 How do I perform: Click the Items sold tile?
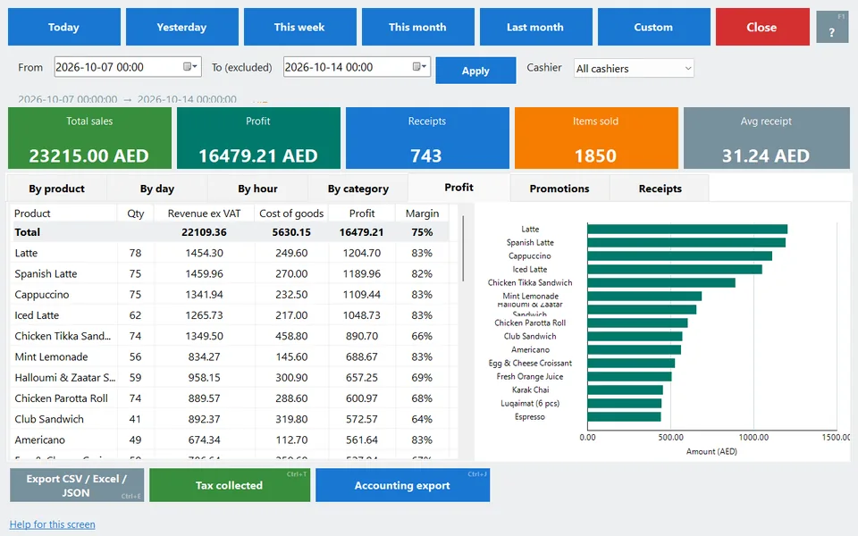click(596, 138)
